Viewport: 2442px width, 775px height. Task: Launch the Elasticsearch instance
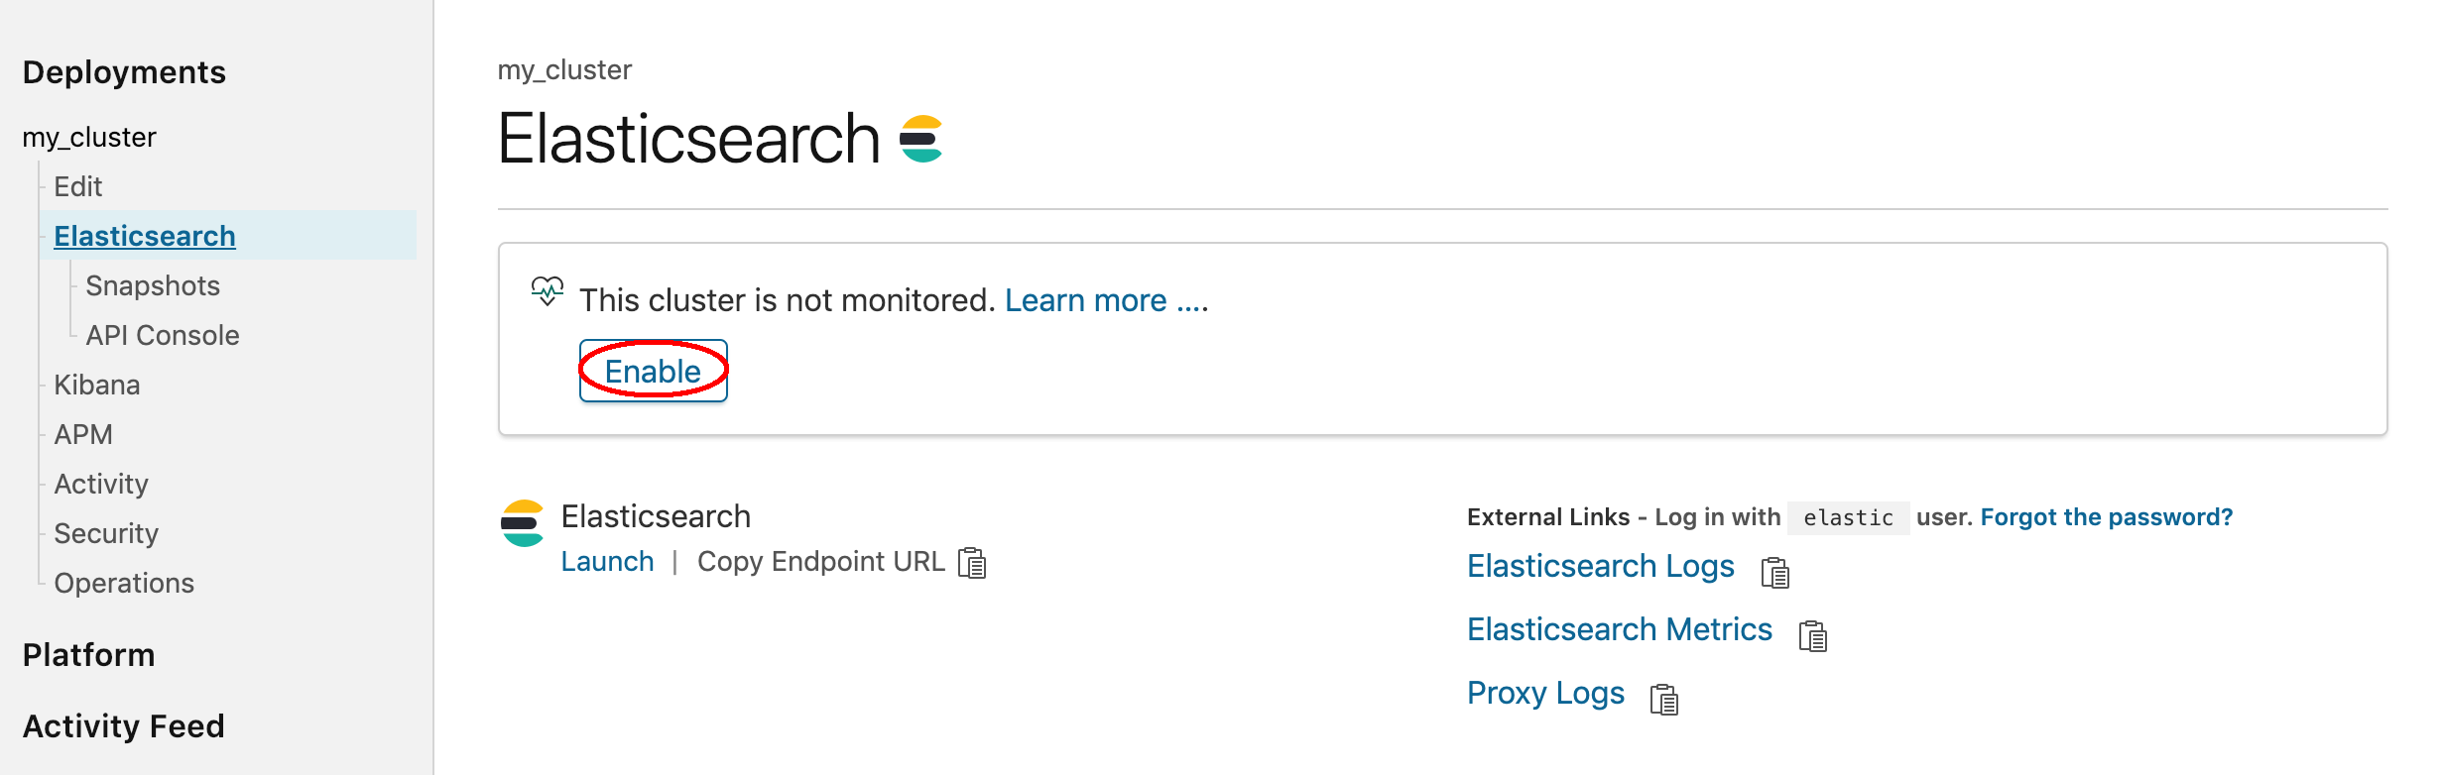click(607, 562)
